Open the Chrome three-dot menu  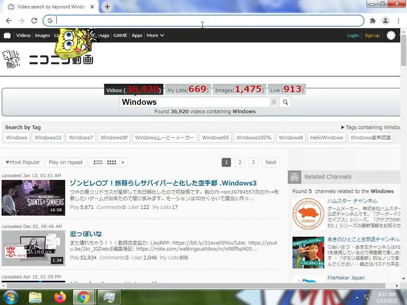coord(398,21)
